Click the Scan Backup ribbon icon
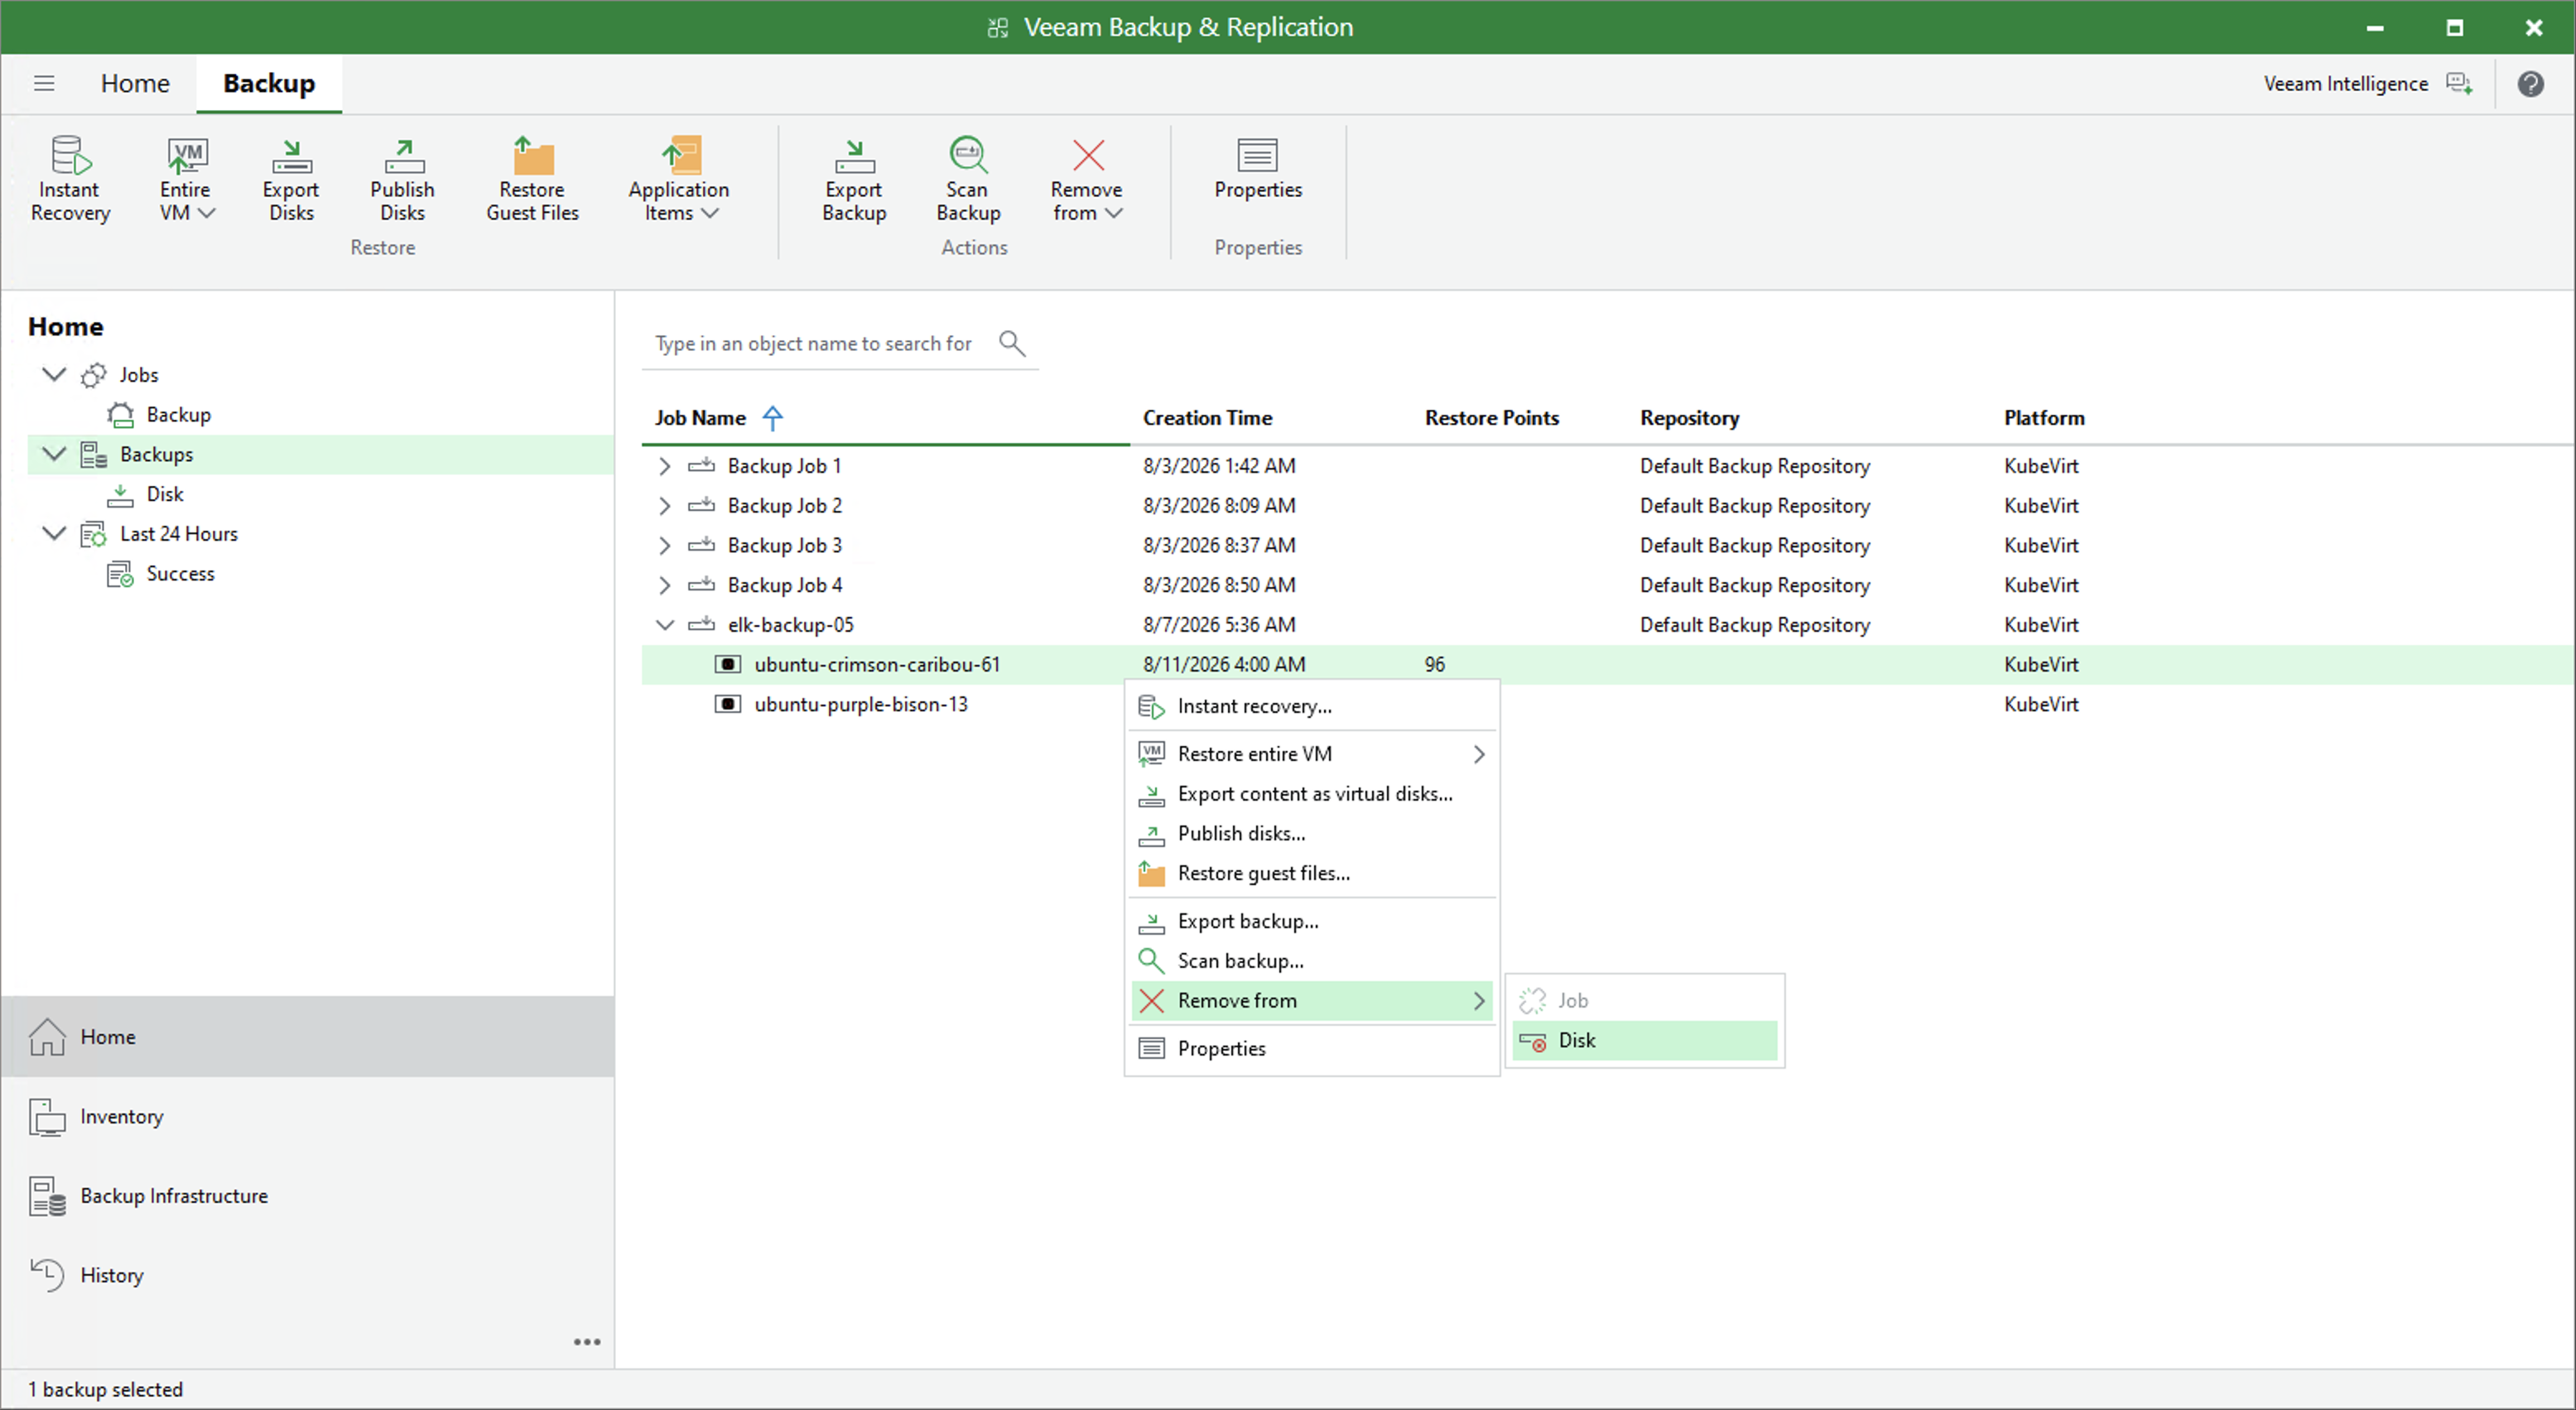The width and height of the screenshot is (2576, 1410). pyautogui.click(x=968, y=180)
